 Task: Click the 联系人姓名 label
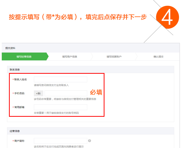point(20,79)
